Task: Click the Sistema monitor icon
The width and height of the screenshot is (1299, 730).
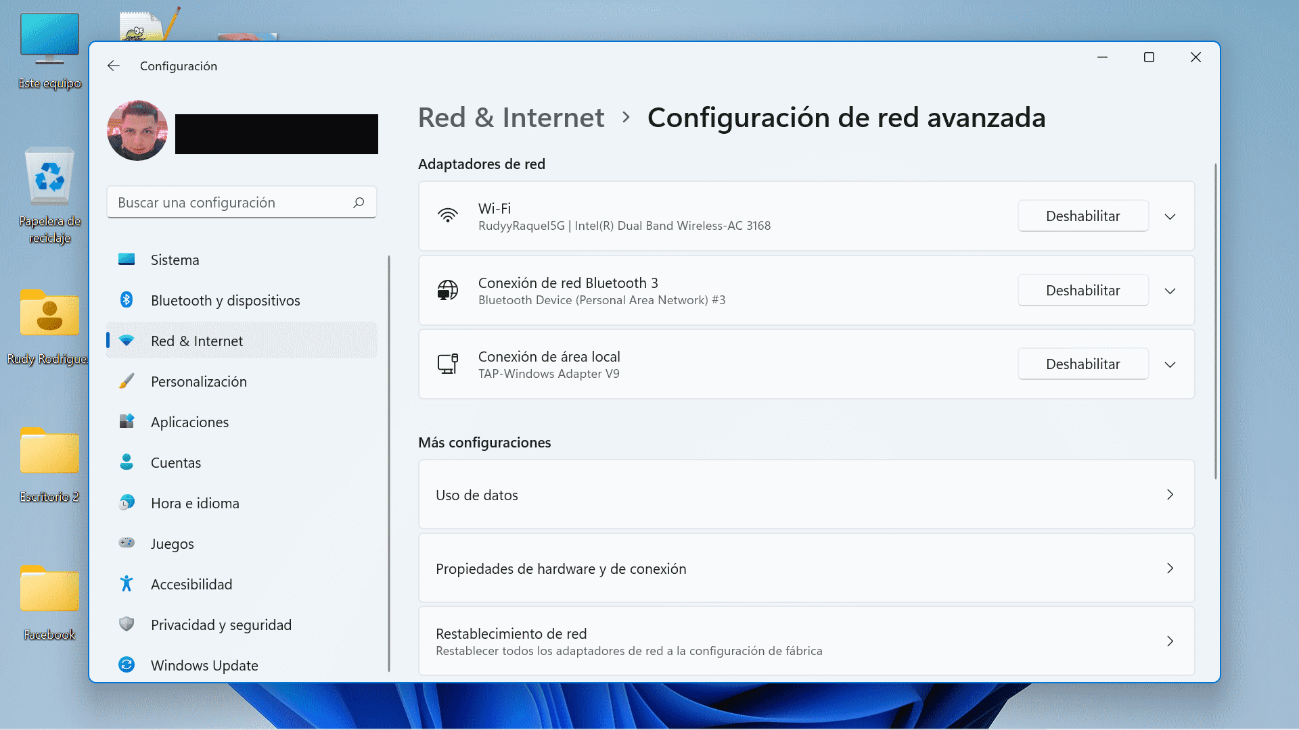Action: (x=127, y=259)
